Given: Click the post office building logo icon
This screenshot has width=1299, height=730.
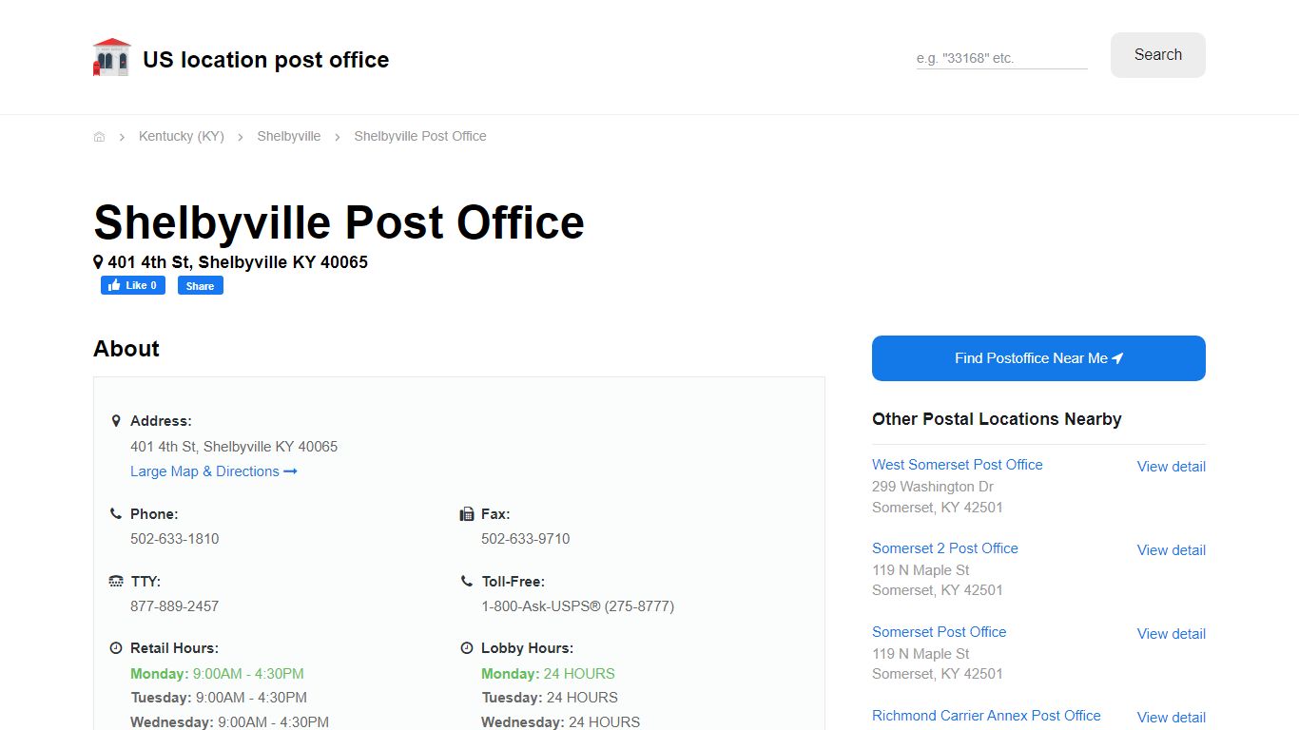Looking at the screenshot, I should click(x=111, y=57).
